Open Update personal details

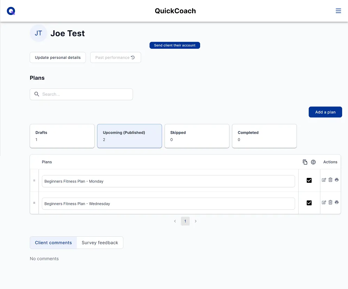(57, 57)
